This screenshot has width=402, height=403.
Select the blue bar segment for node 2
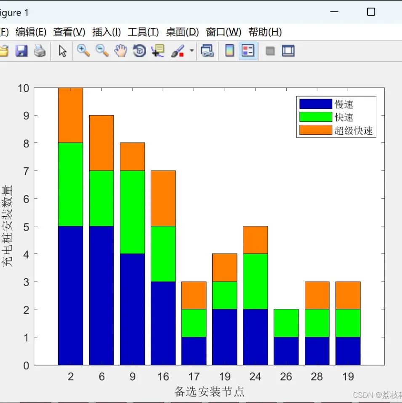click(71, 296)
